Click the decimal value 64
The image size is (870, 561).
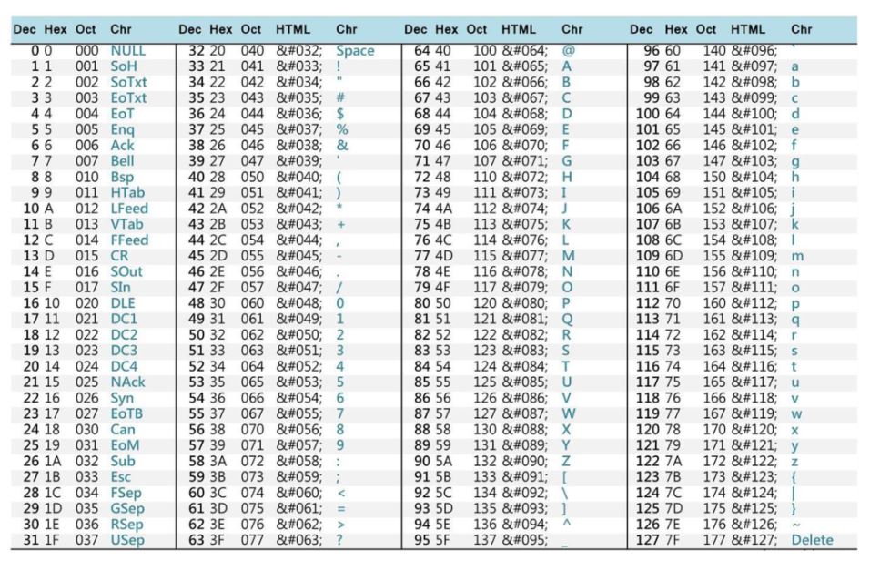(421, 51)
